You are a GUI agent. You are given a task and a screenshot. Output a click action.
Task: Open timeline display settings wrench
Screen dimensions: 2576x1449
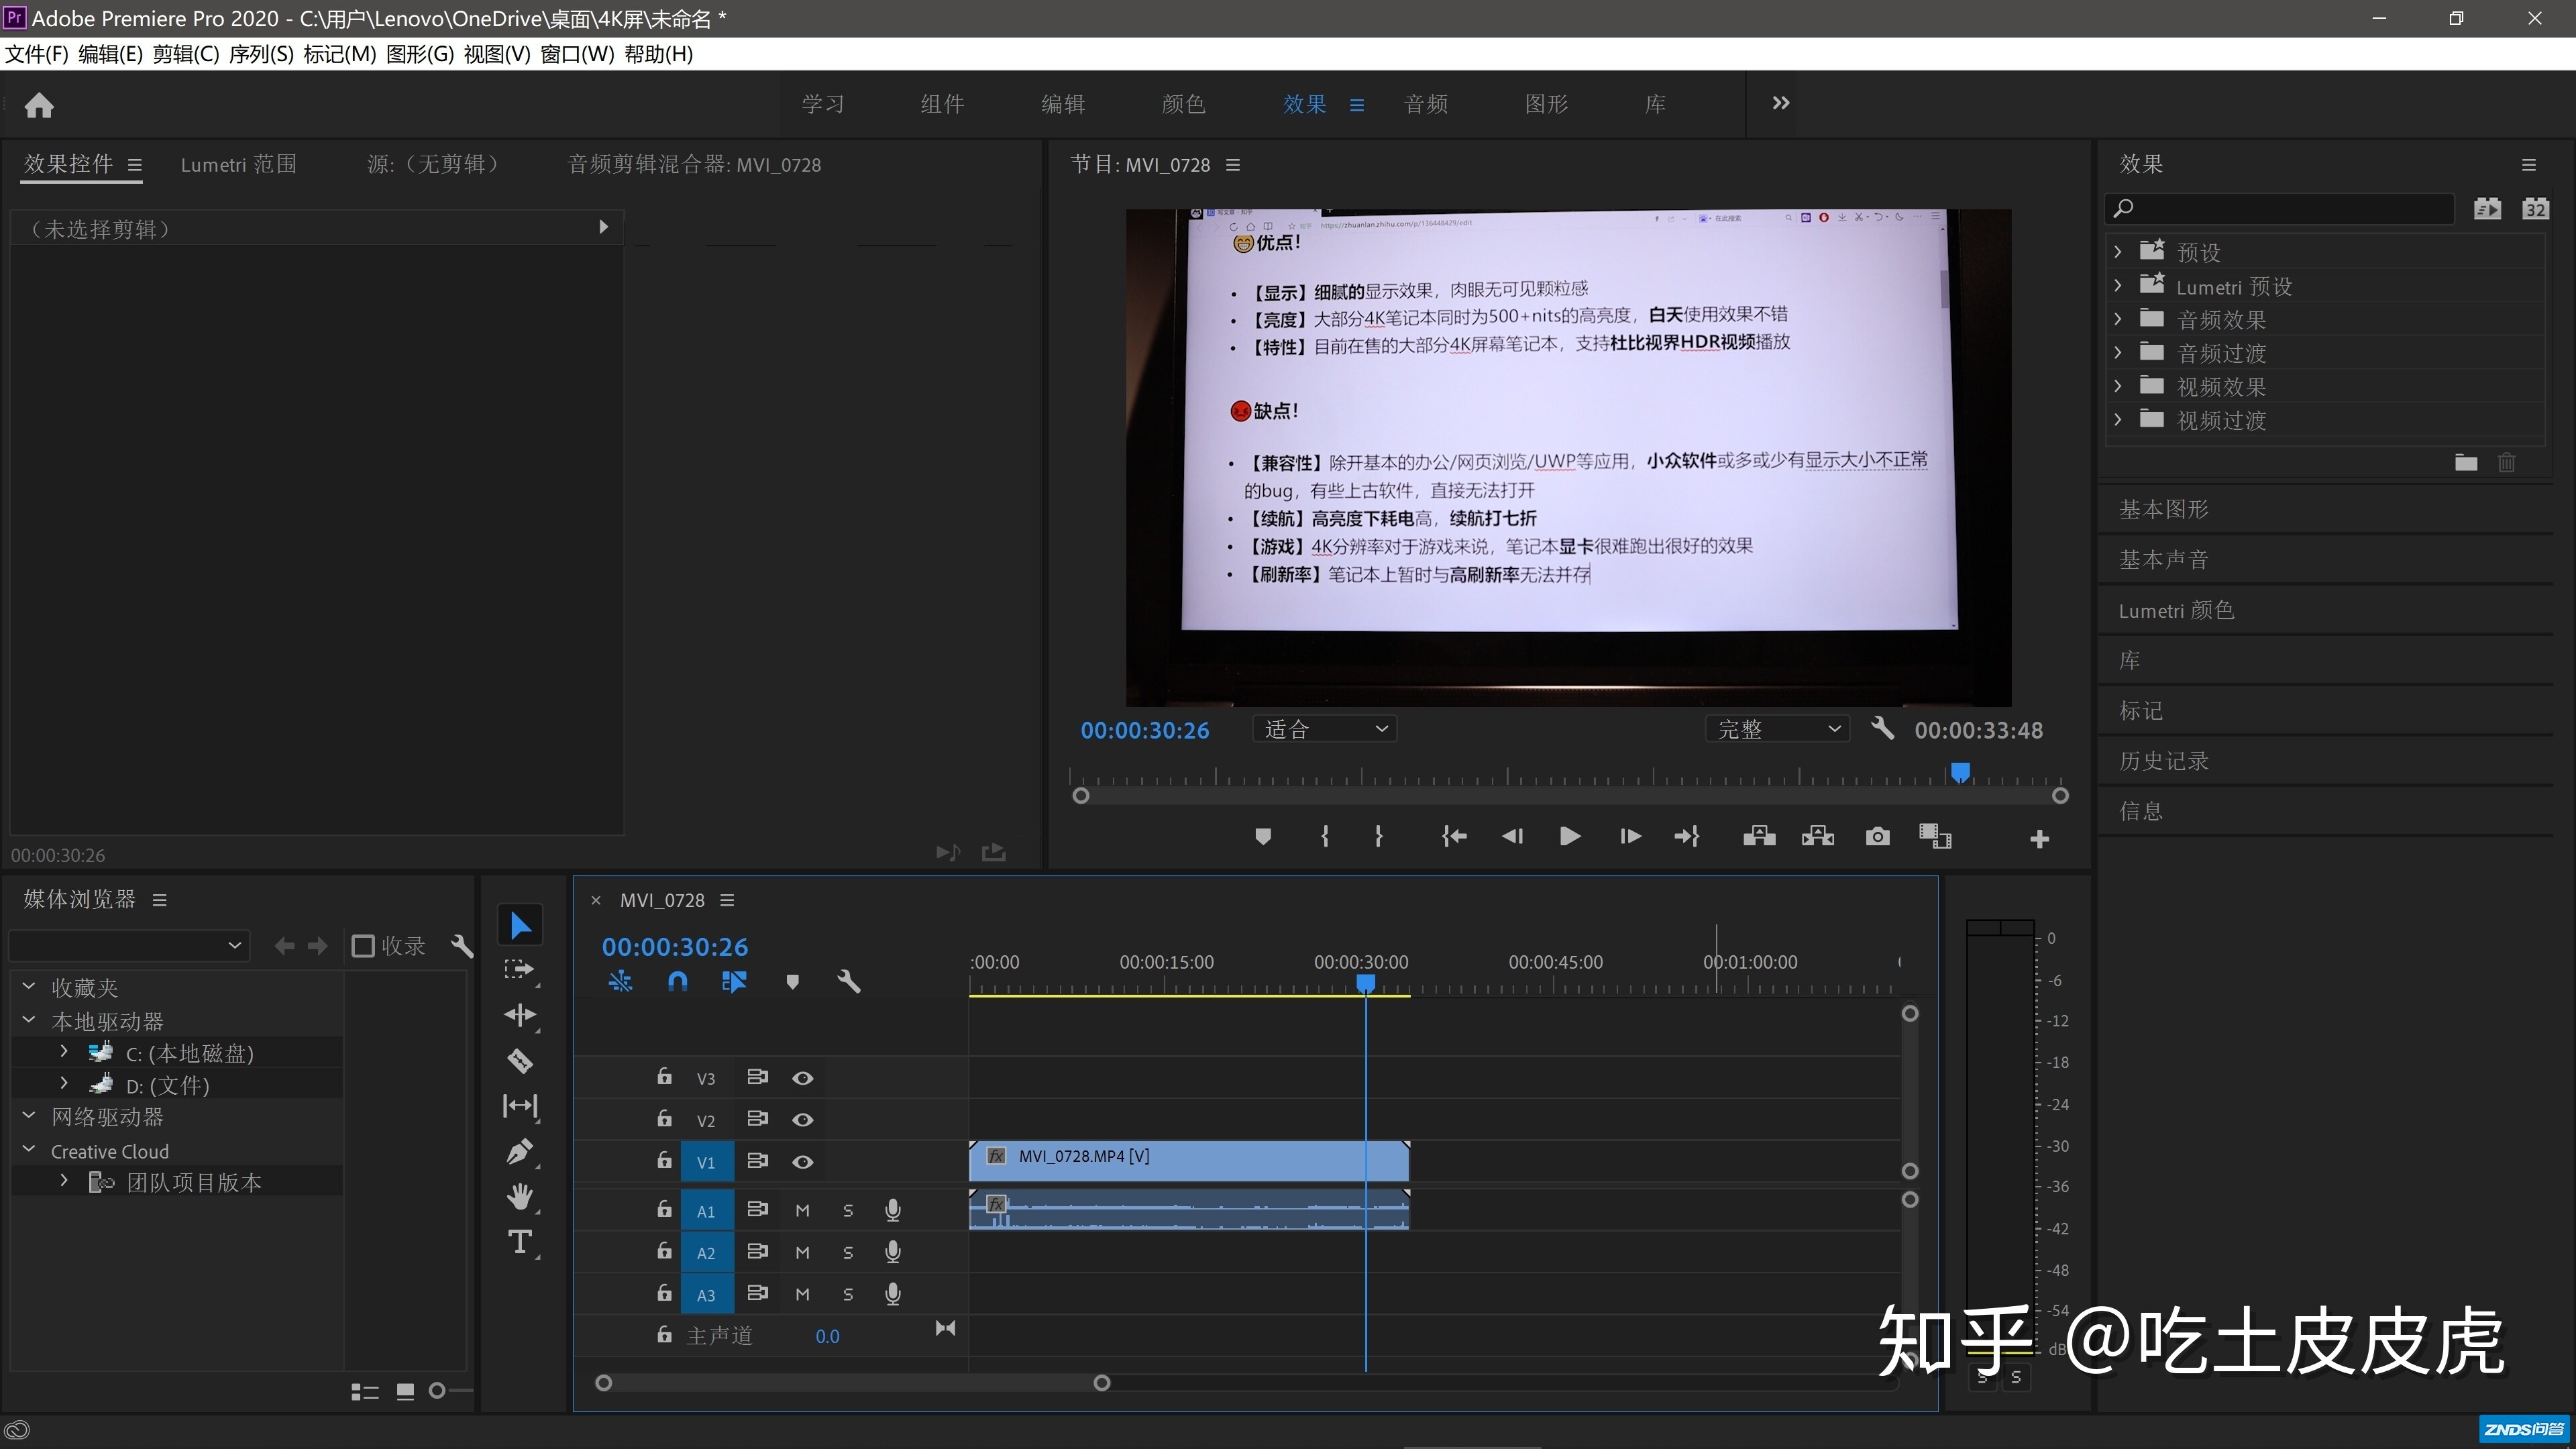pos(848,982)
